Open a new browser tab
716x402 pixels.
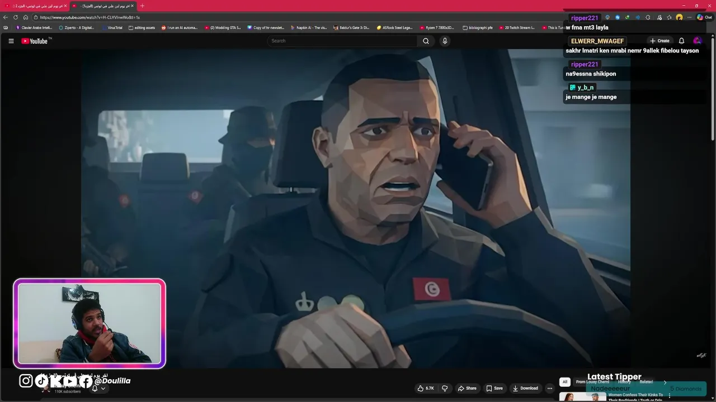point(142,6)
